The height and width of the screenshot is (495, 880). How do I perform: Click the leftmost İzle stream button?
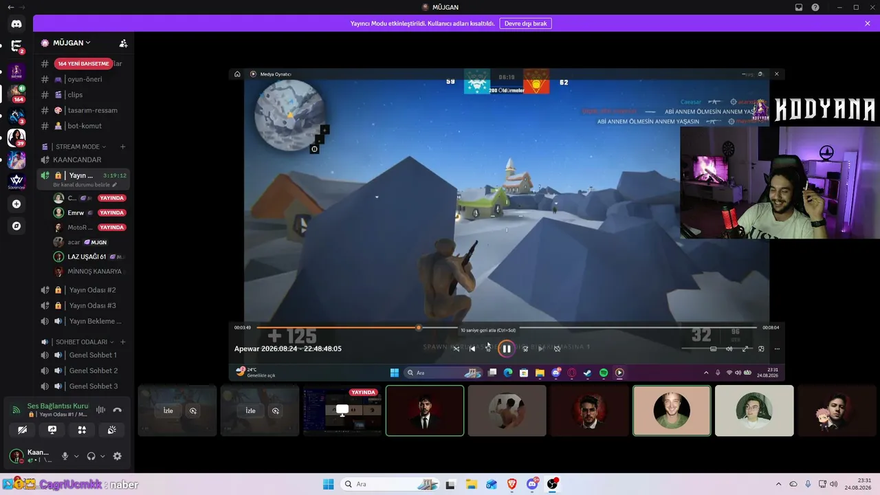click(168, 410)
